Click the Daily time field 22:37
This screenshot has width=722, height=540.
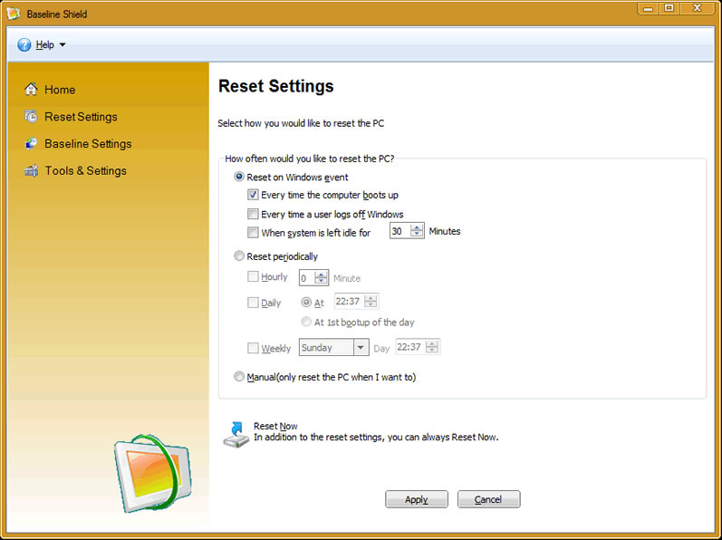coord(349,302)
